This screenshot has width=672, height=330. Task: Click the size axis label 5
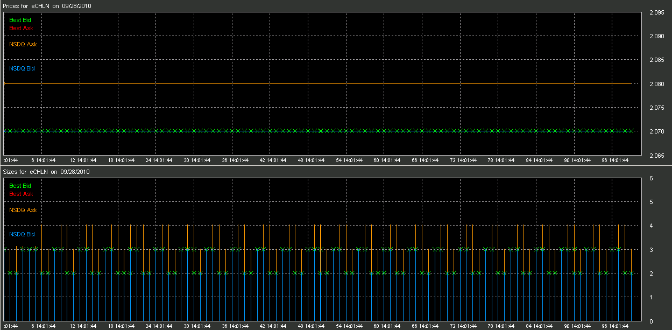tap(652, 202)
